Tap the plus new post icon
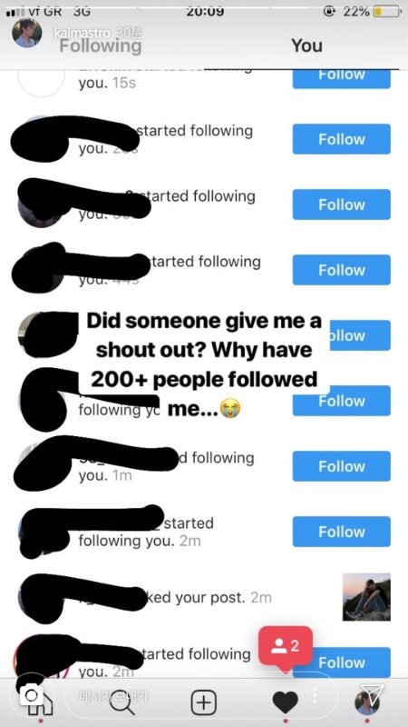 click(x=203, y=702)
